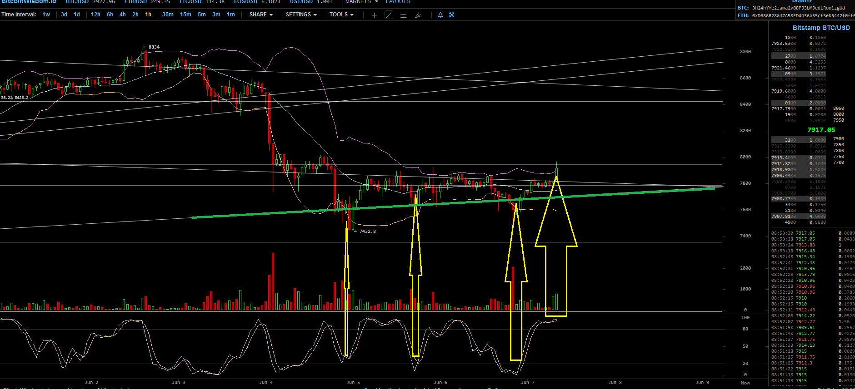The image size is (855, 389).
Task: Click the Now marker on time axis
Action: tap(745, 383)
